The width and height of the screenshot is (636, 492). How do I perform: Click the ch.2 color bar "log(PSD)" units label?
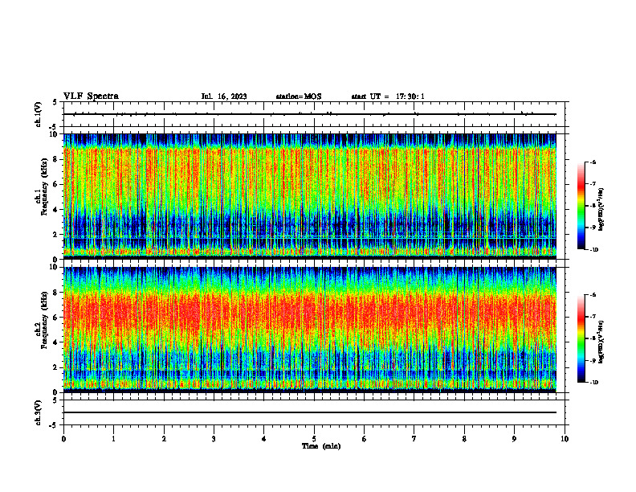pyautogui.click(x=601, y=342)
